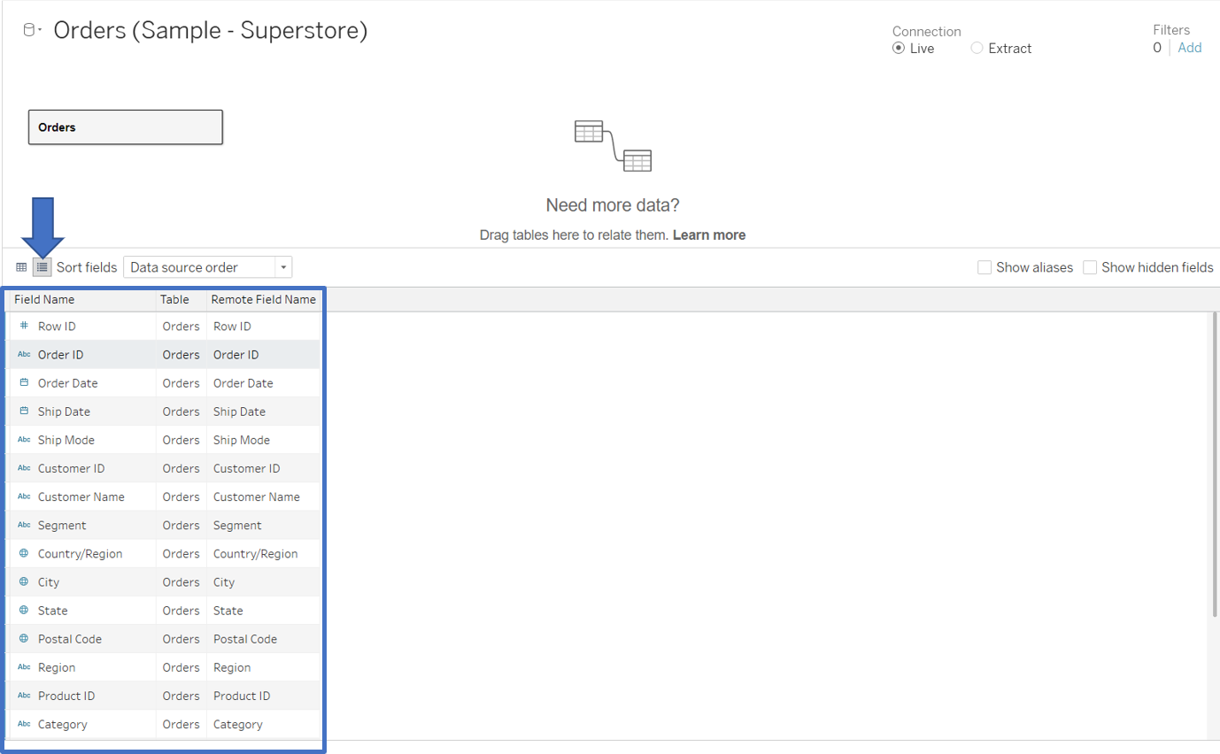Select field name City
Screen dimensions: 1220x754
click(x=49, y=581)
